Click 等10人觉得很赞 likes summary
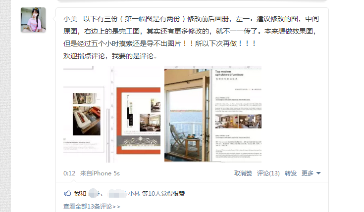The height and width of the screenshot is (212, 364). (163, 193)
